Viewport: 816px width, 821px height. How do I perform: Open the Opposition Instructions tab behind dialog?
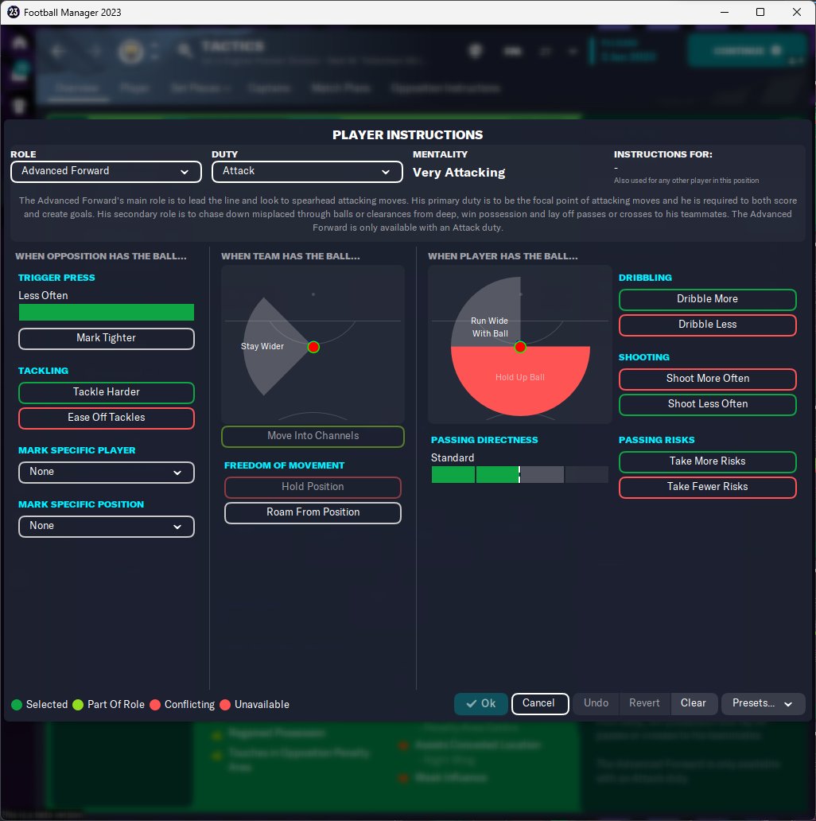click(445, 88)
